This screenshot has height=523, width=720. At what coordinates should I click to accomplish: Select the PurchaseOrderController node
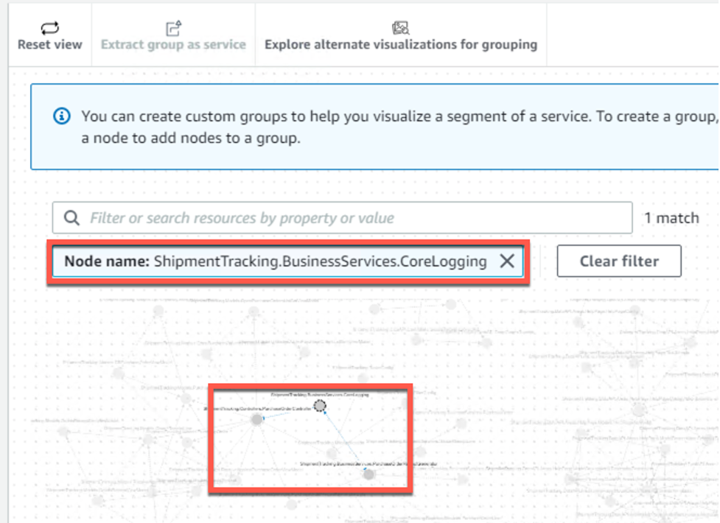point(257,419)
